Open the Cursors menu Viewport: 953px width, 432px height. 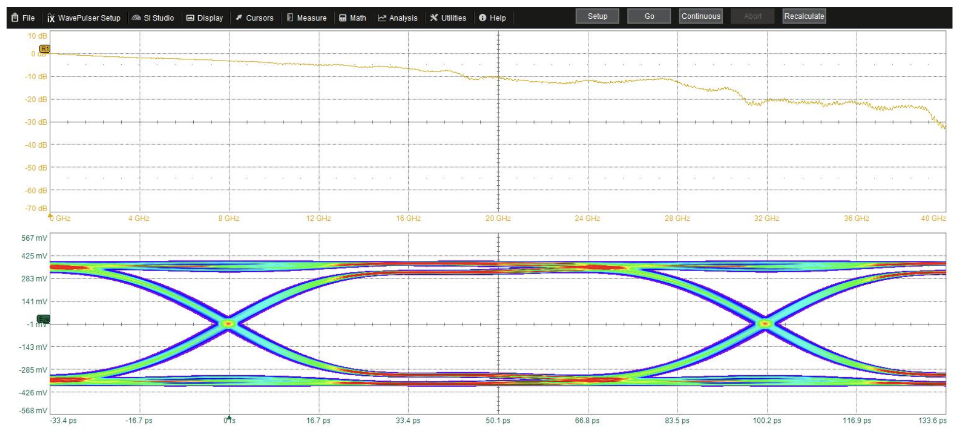click(x=255, y=18)
